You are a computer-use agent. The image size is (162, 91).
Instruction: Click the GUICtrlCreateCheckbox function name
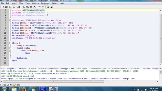[x=46, y=28]
